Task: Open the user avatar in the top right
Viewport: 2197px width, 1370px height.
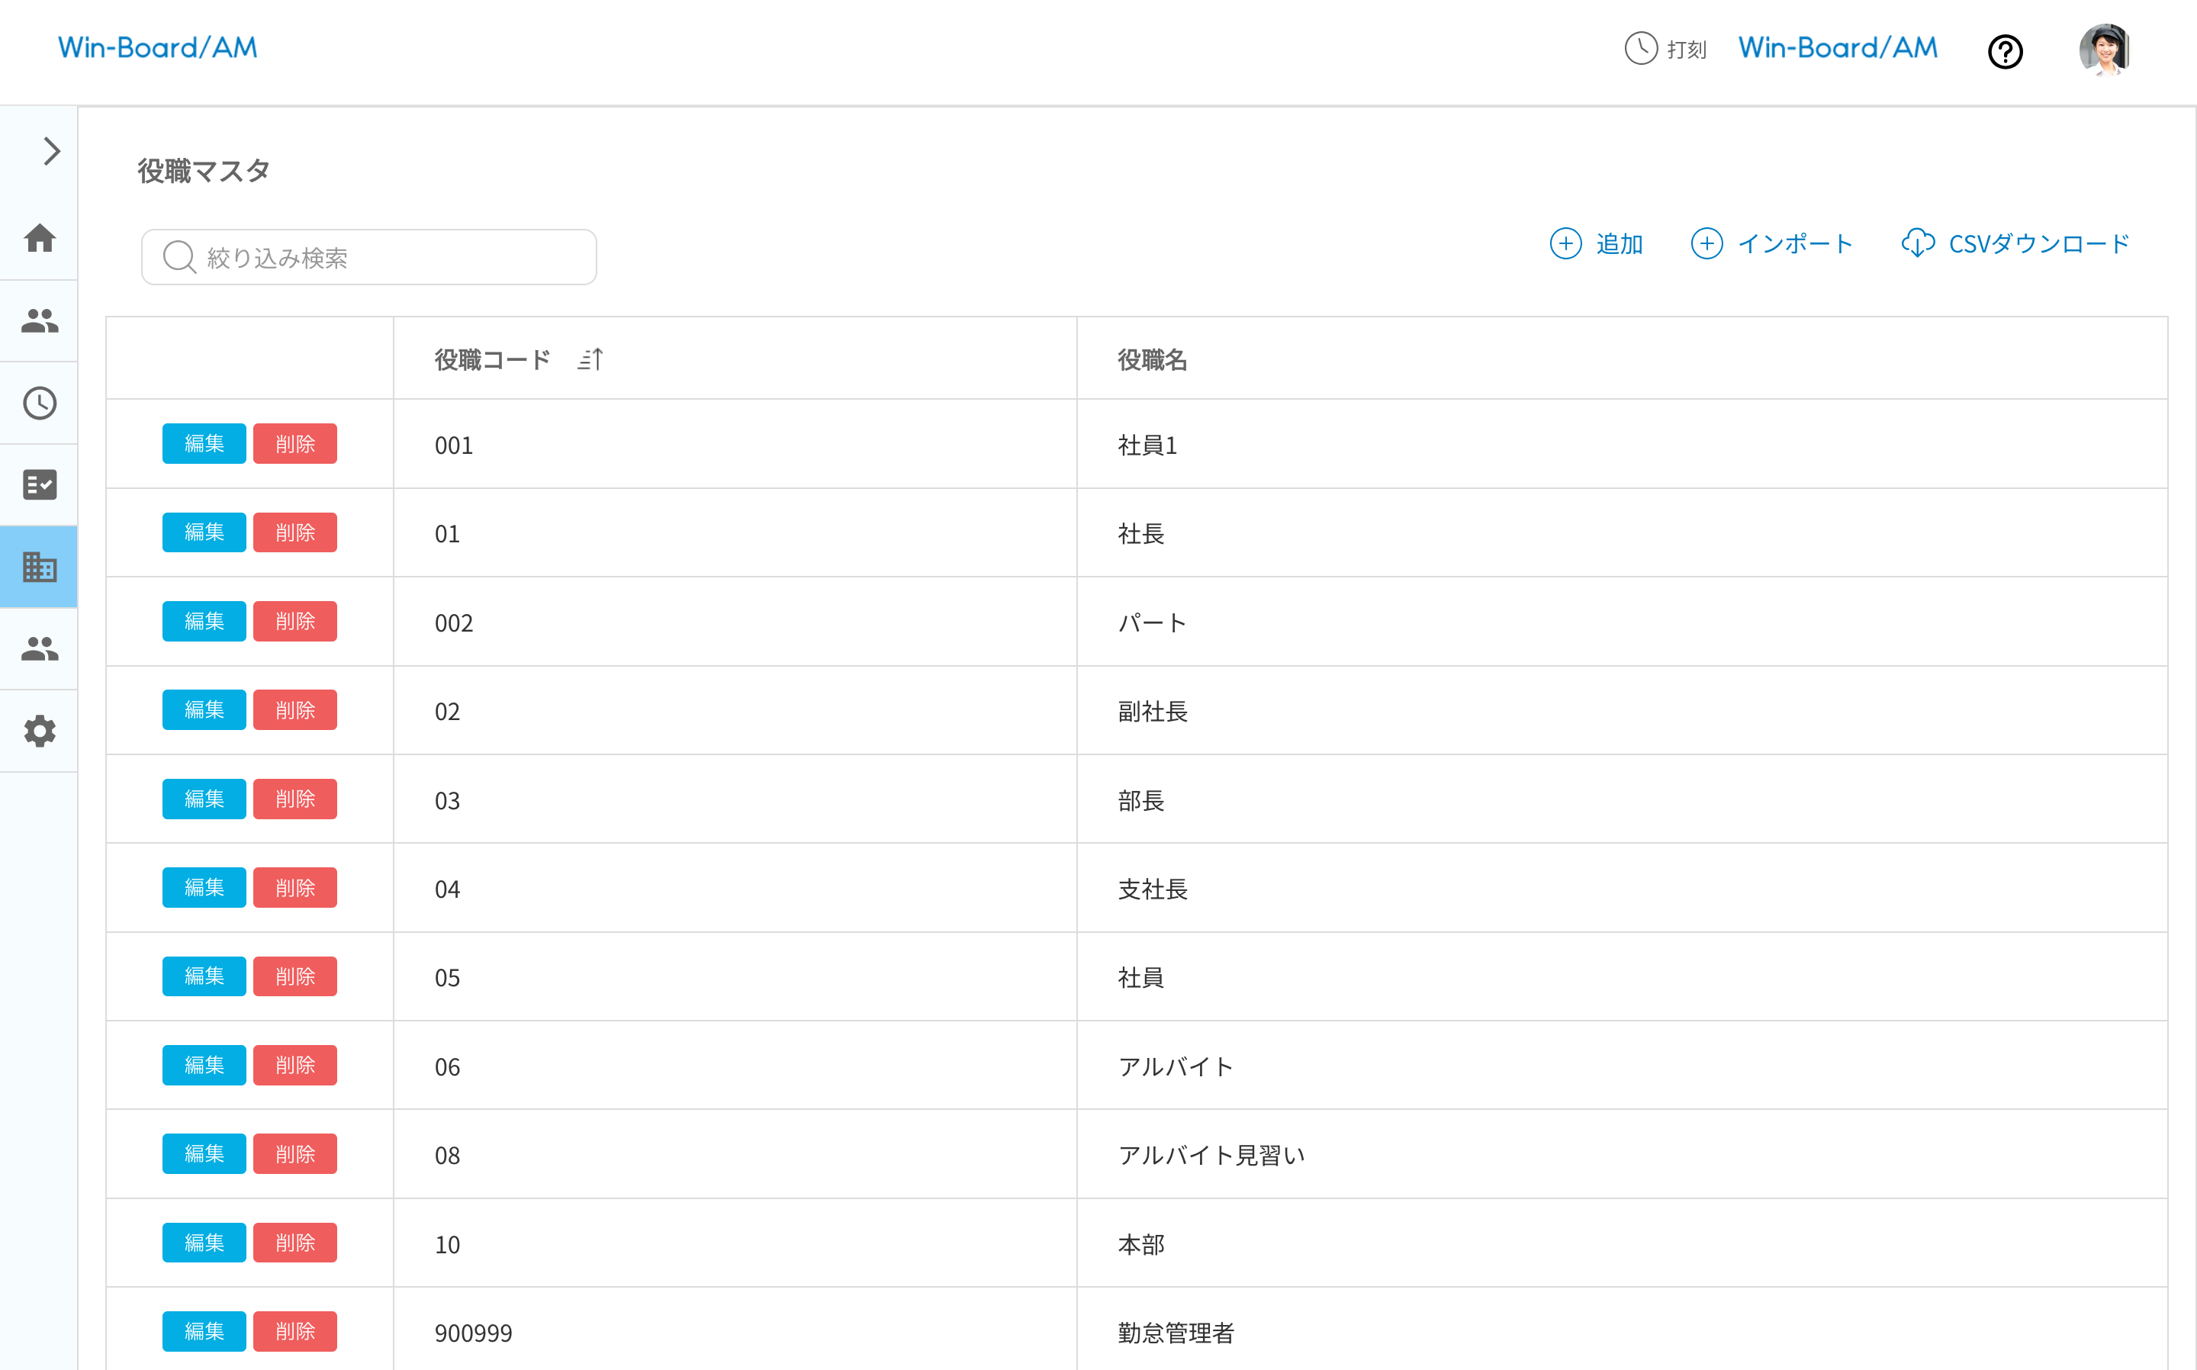Action: [2105, 51]
